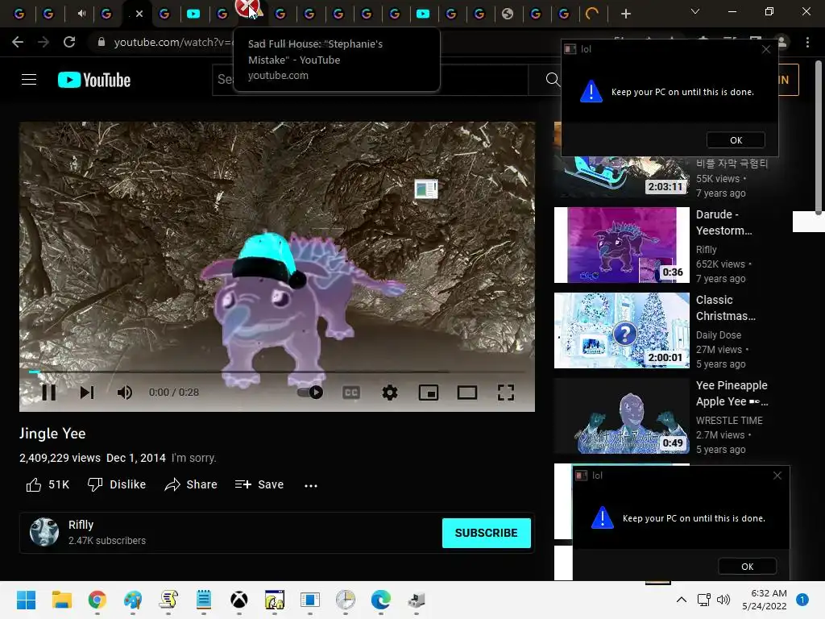Mute the video player volume
Viewport: 825px width, 619px height.
click(x=125, y=393)
